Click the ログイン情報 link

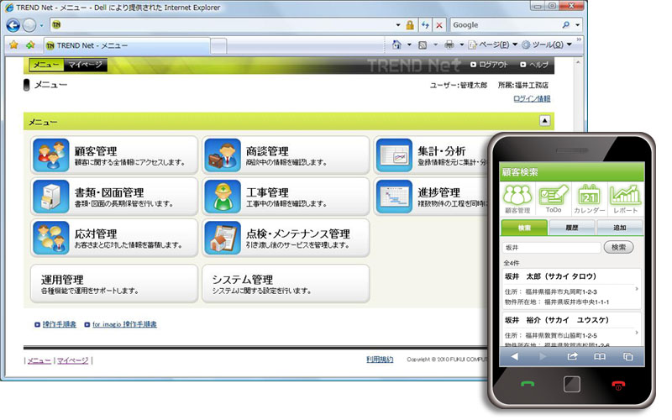click(532, 99)
